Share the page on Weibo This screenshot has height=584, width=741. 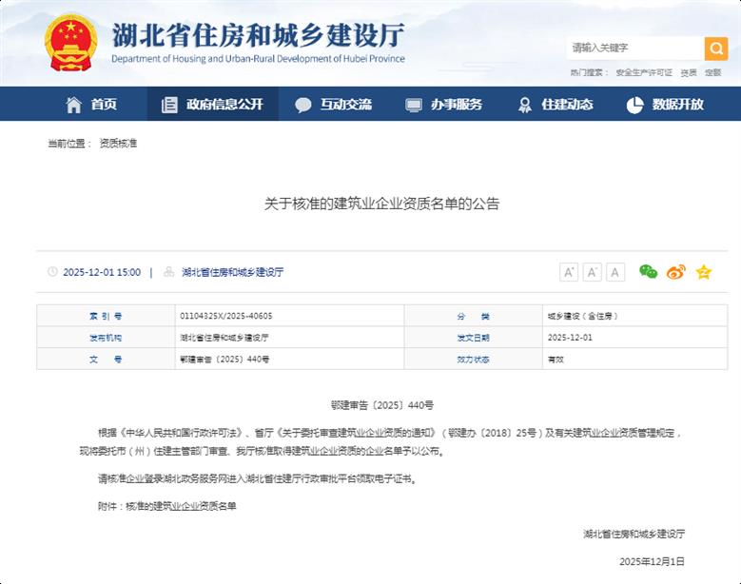[675, 272]
